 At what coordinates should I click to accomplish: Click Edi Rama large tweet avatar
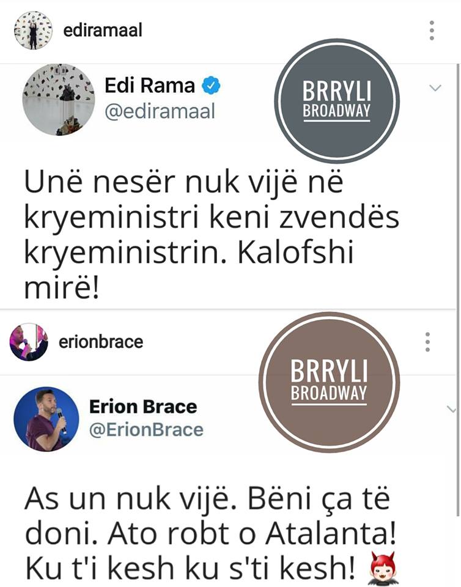pyautogui.click(x=59, y=100)
